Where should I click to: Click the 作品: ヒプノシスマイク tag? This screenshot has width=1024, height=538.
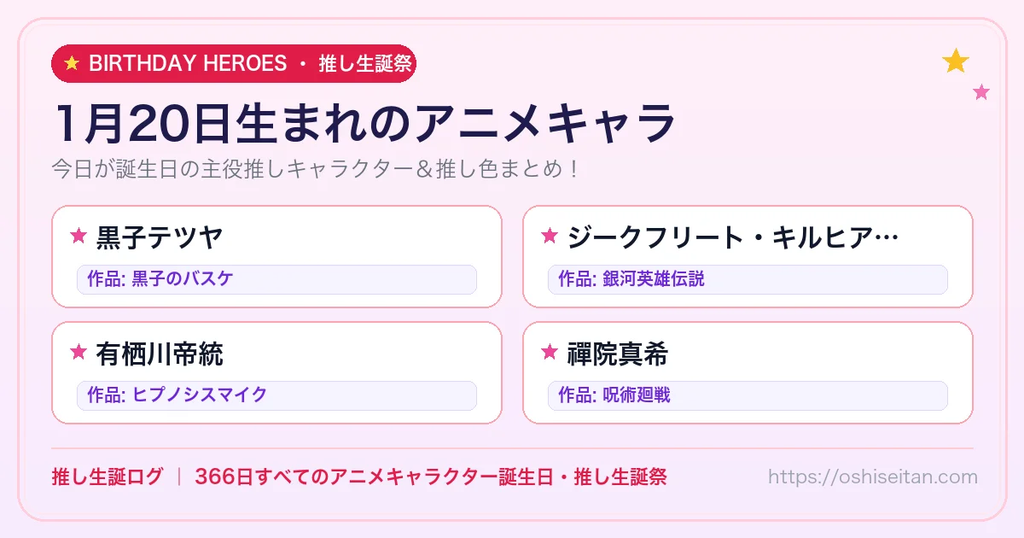point(276,395)
